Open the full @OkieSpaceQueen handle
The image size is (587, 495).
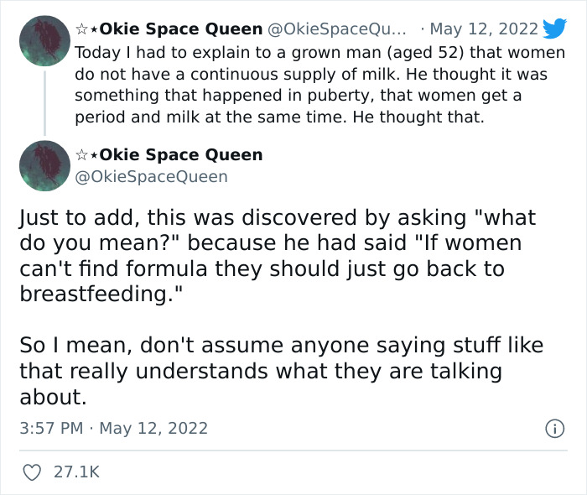(152, 176)
